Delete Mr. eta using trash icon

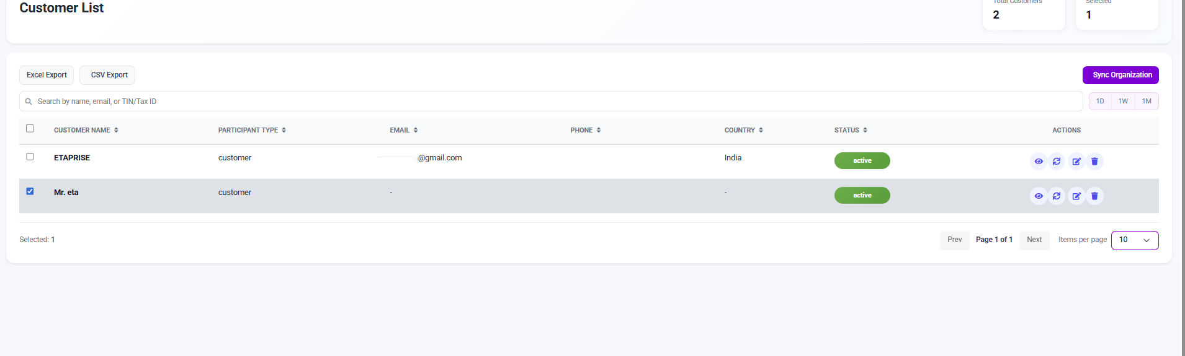click(1094, 196)
